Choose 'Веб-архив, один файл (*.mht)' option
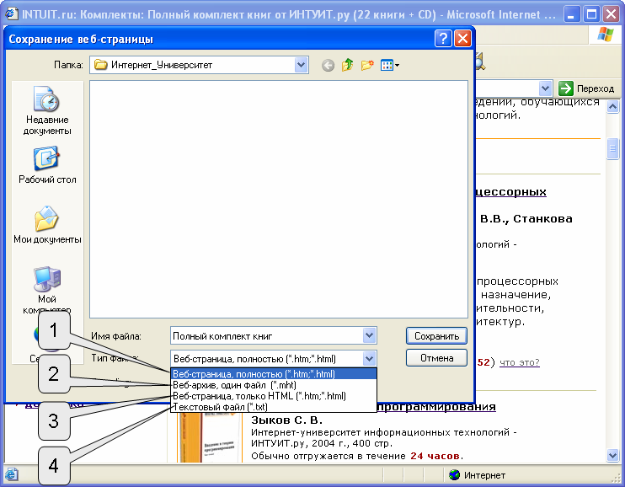The width and height of the screenshot is (625, 487). coord(274,385)
